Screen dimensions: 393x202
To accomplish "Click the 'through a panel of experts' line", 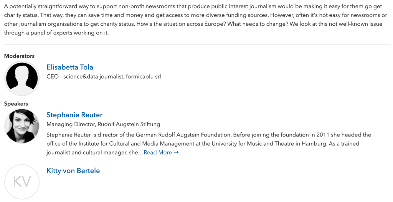I will click(x=56, y=33).
